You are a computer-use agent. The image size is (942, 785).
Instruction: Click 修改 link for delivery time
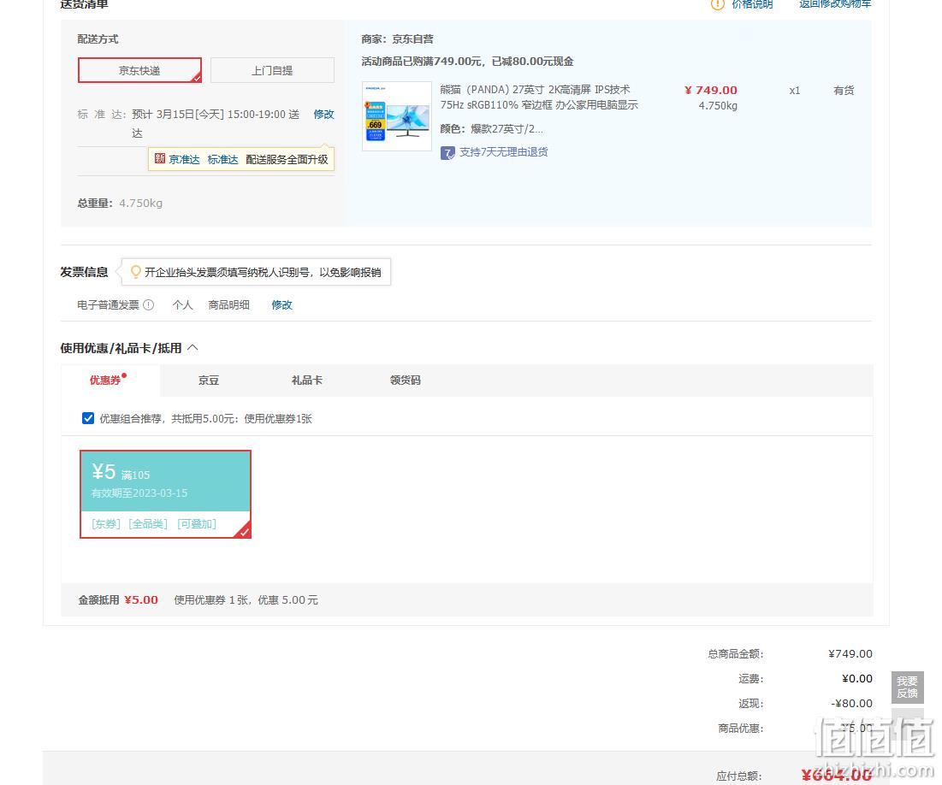[x=323, y=114]
